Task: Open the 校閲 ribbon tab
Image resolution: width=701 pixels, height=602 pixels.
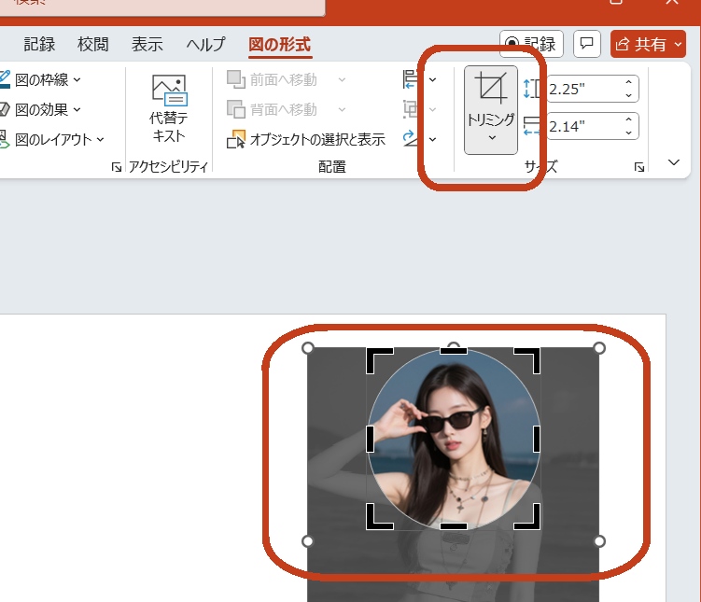Action: click(x=93, y=44)
